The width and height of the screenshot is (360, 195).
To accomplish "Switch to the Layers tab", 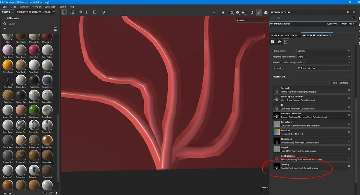I will coord(275,35).
